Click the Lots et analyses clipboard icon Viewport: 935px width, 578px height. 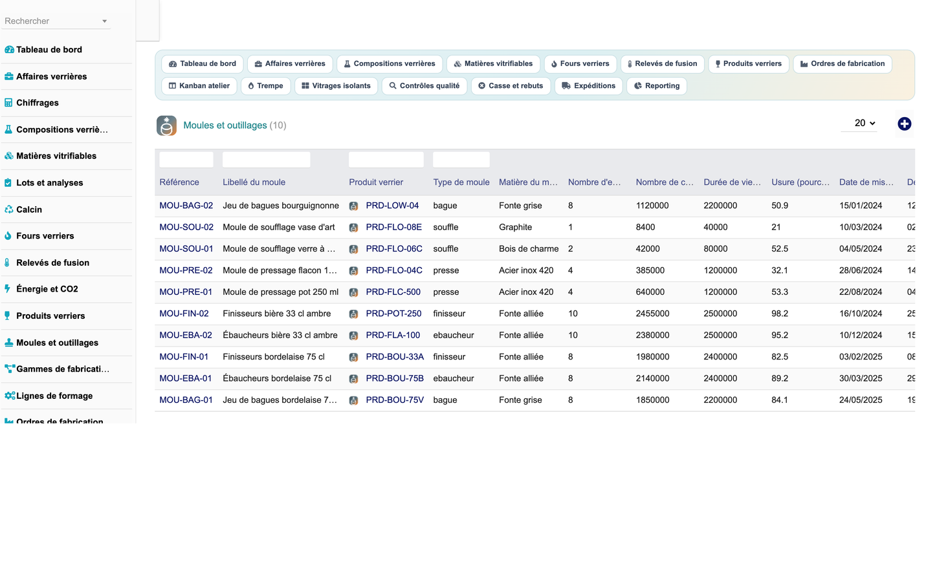tap(8, 183)
